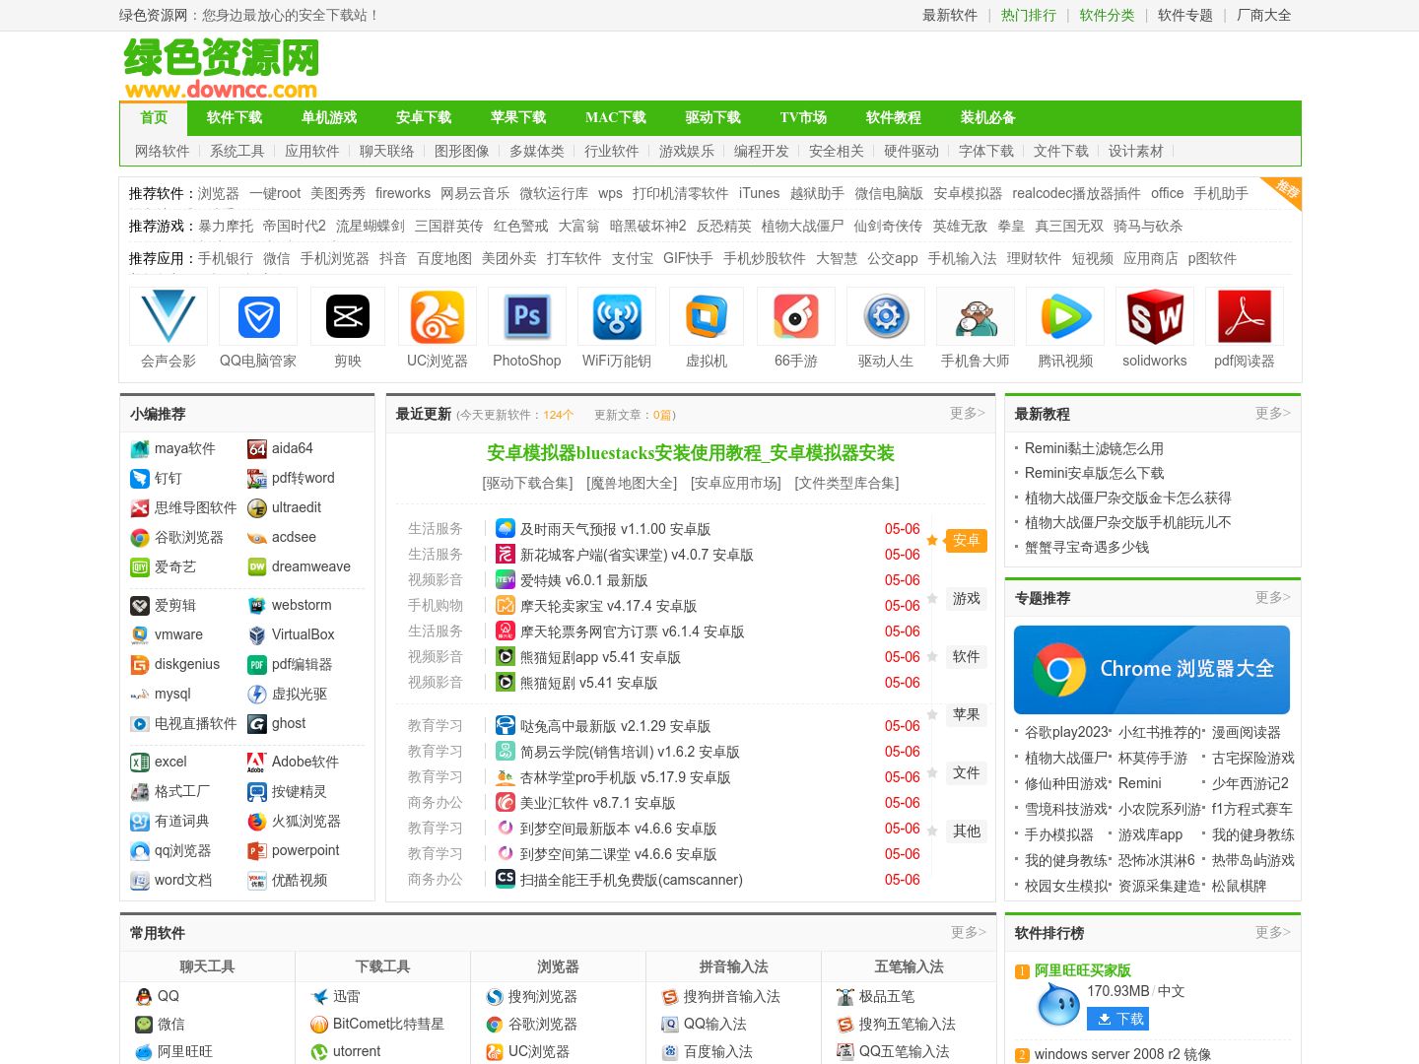Open the 66手游 icon
Viewport: 1419px width, 1064px height.
[796, 316]
